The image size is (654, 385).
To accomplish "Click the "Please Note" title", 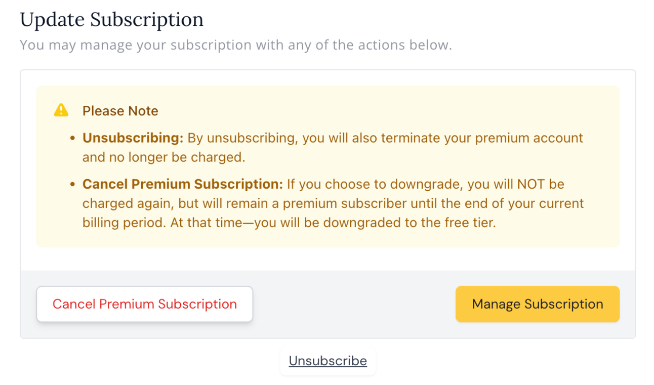I will 120,111.
